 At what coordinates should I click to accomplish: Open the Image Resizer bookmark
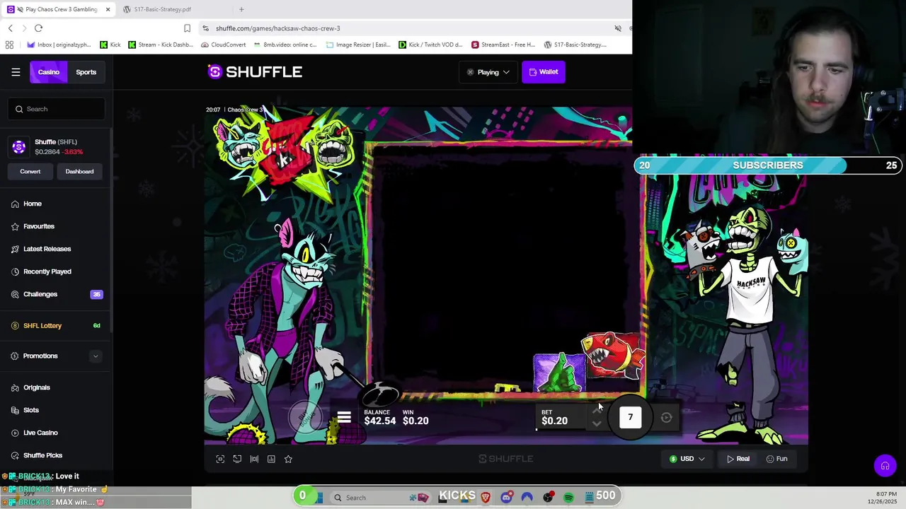(x=358, y=45)
